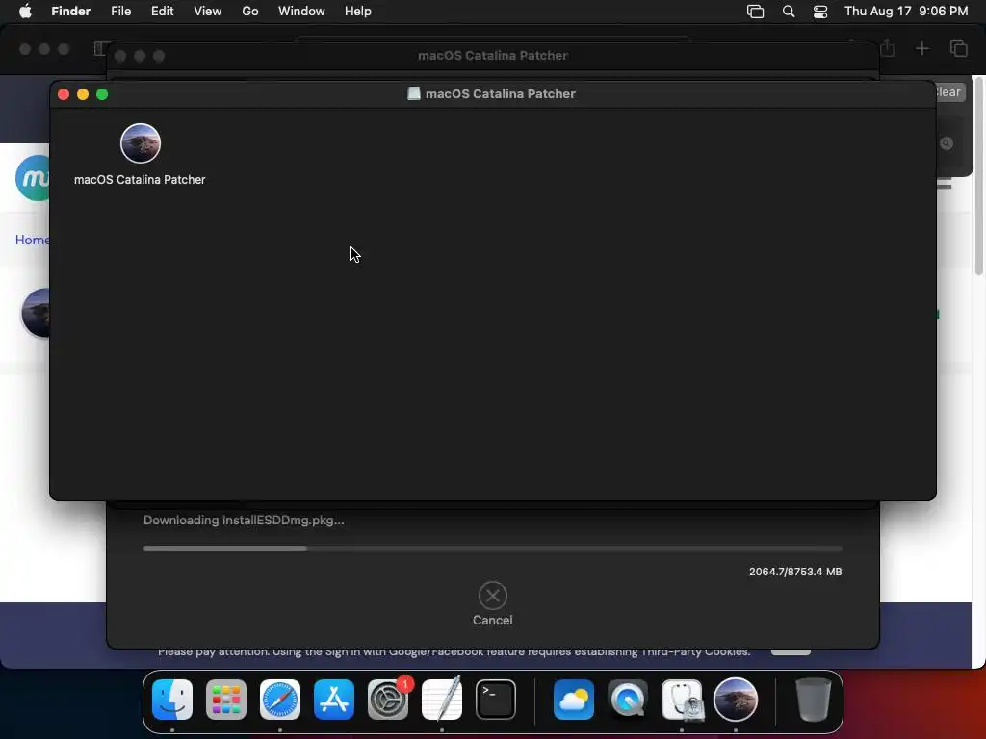Open the View menu
Image resolution: width=986 pixels, height=739 pixels.
208,12
